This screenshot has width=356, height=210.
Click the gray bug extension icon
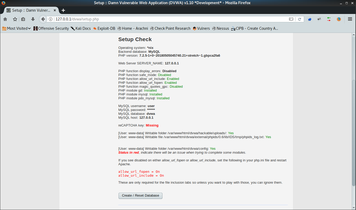point(319,19)
